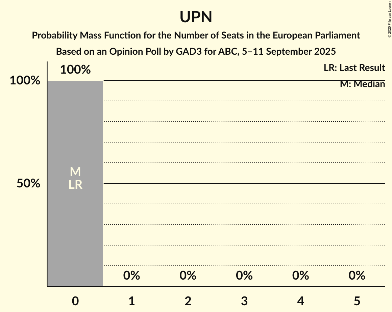Screen dimensions: 392x312
Task: Click the 100% label above the bar
Action: point(75,70)
